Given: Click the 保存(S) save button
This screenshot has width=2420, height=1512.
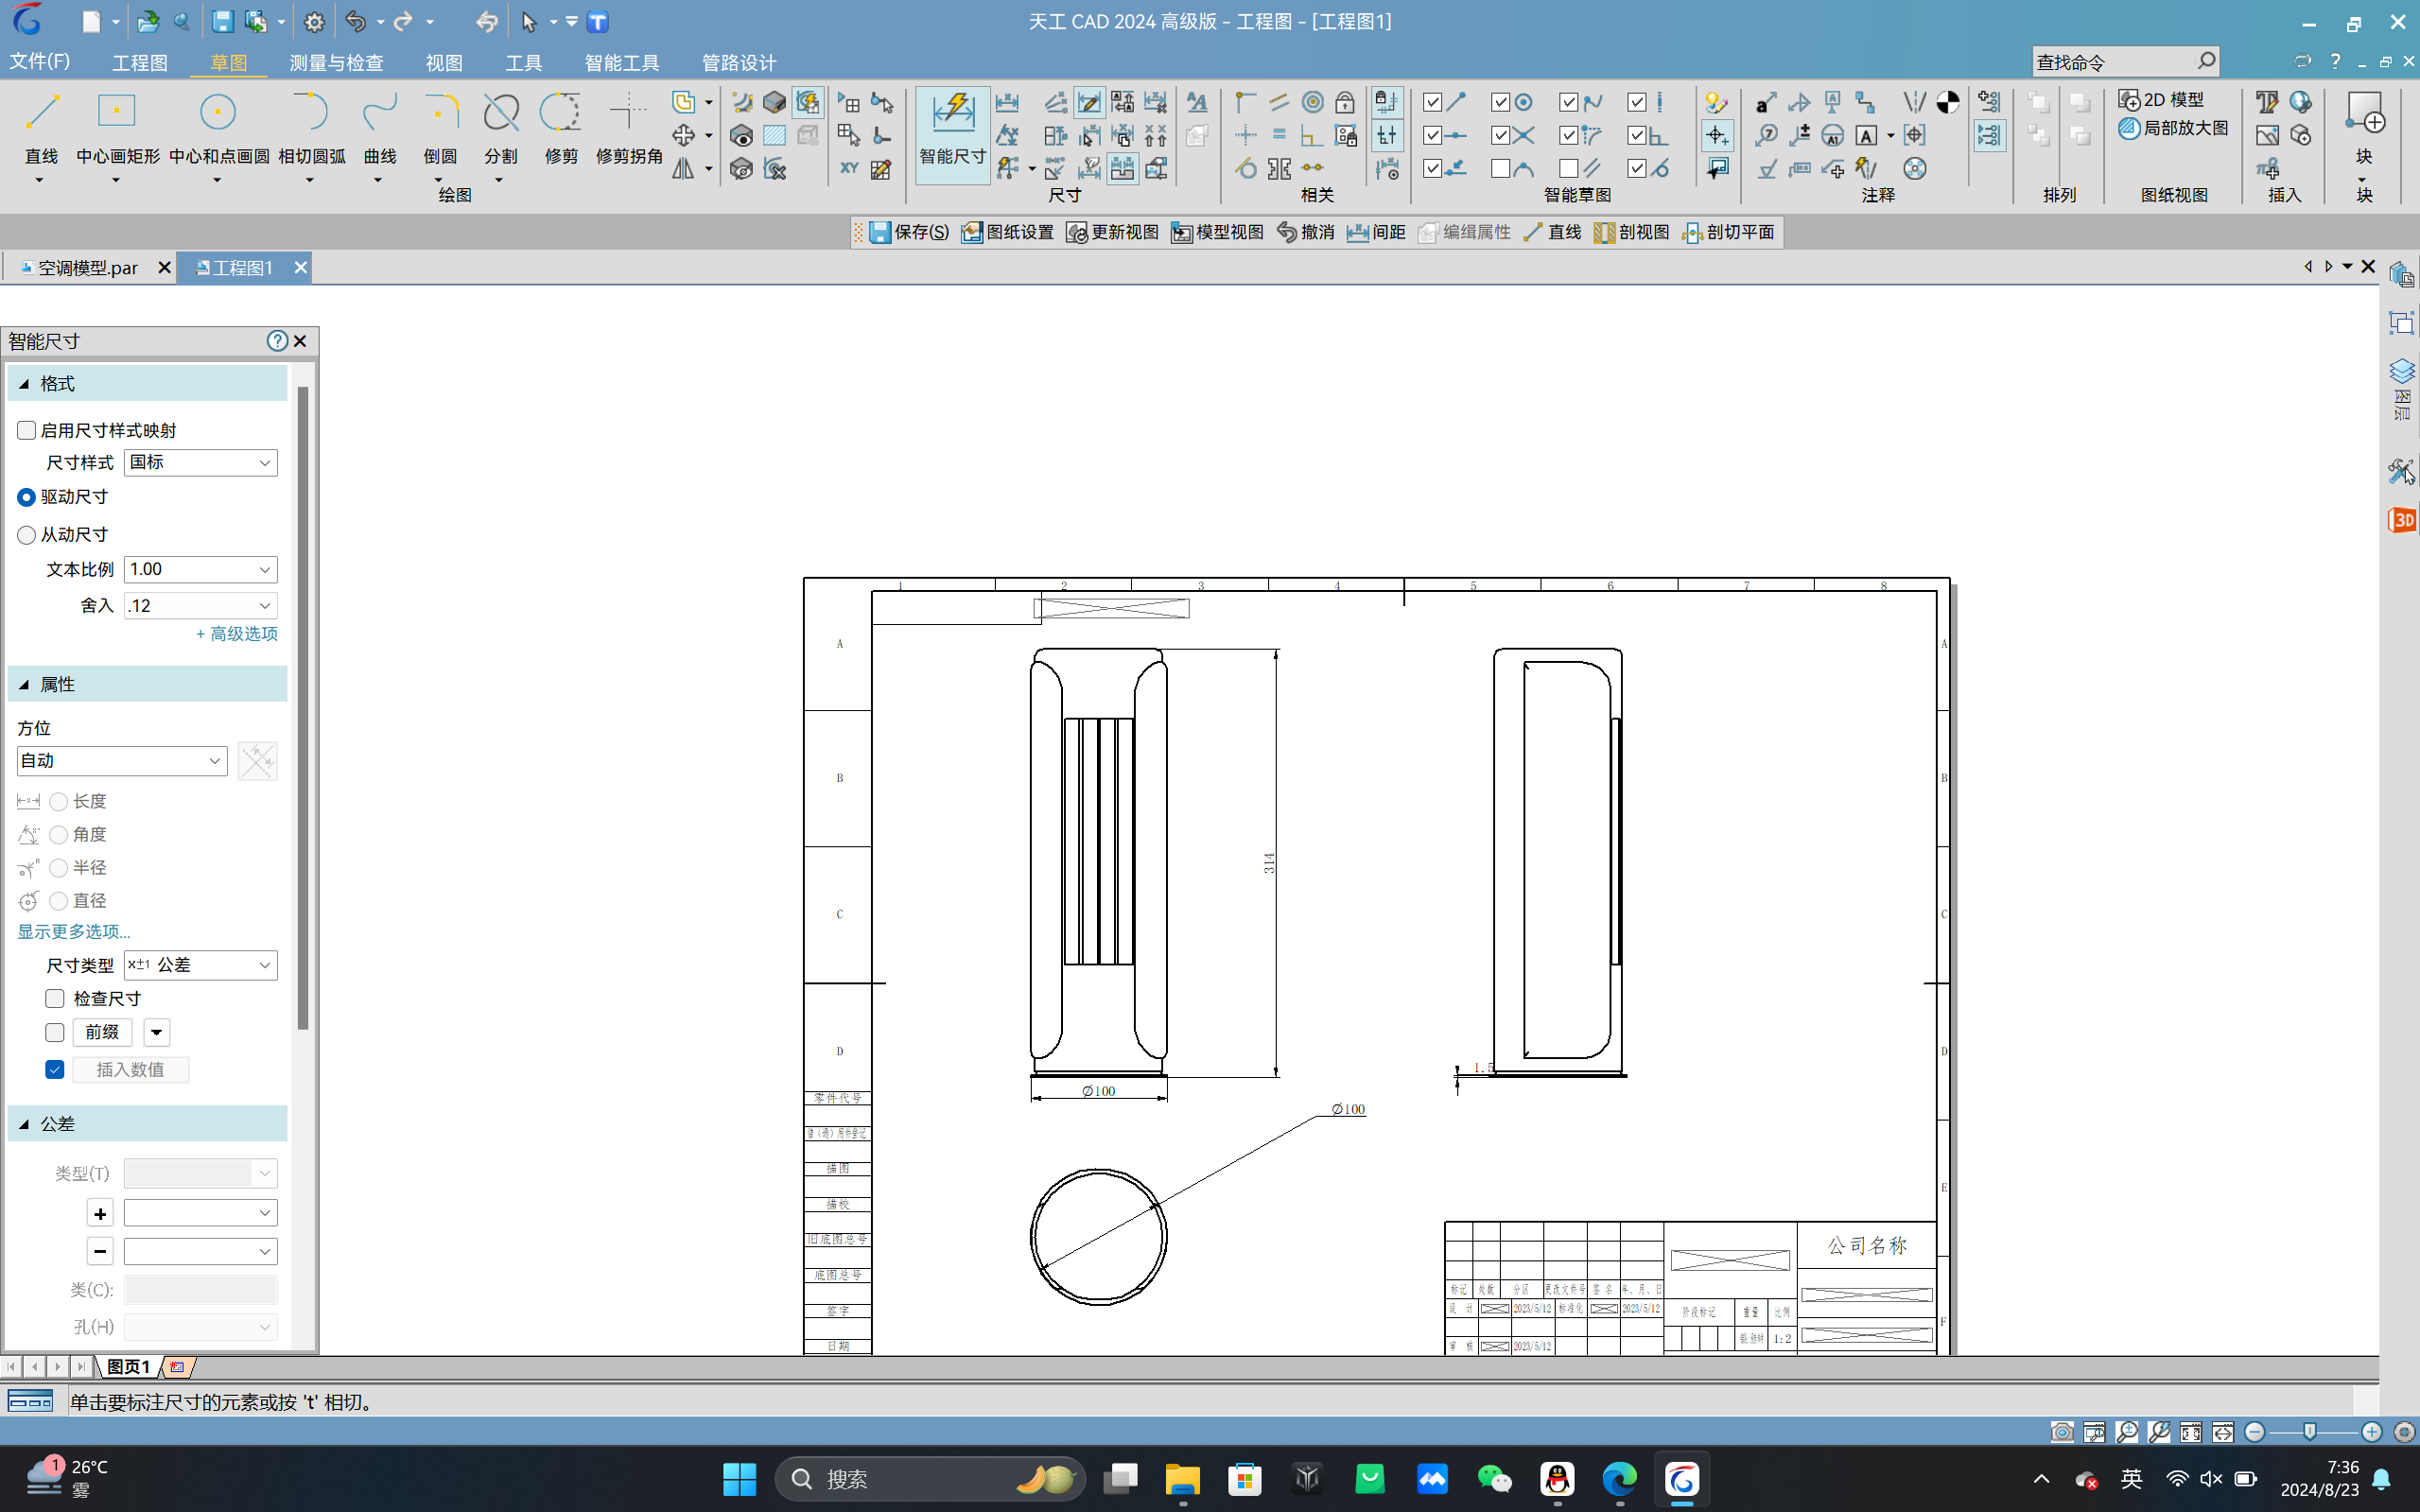Looking at the screenshot, I should (908, 232).
